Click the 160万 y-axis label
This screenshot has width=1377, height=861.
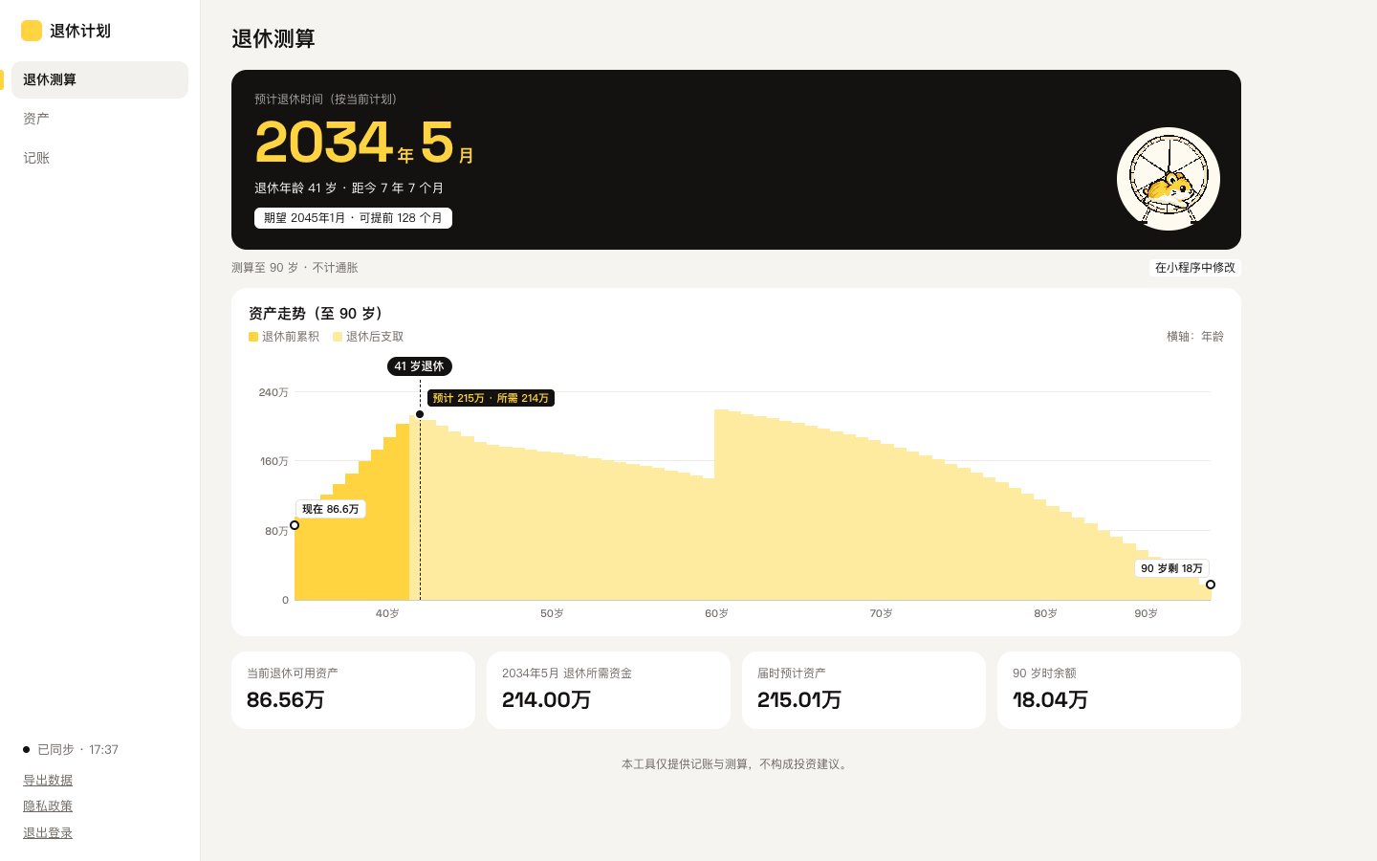(273, 461)
